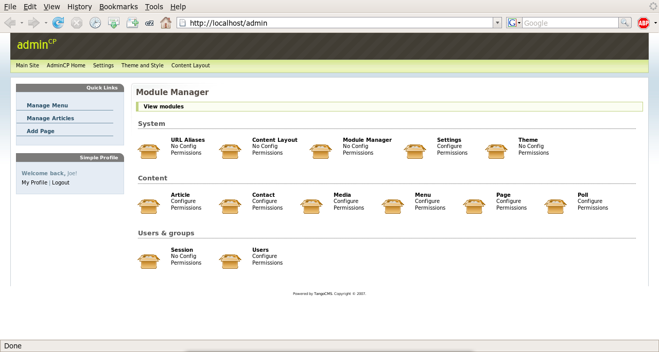Screen dimensions: 659x352
Task: Click the search magnifier button
Action: (625, 23)
